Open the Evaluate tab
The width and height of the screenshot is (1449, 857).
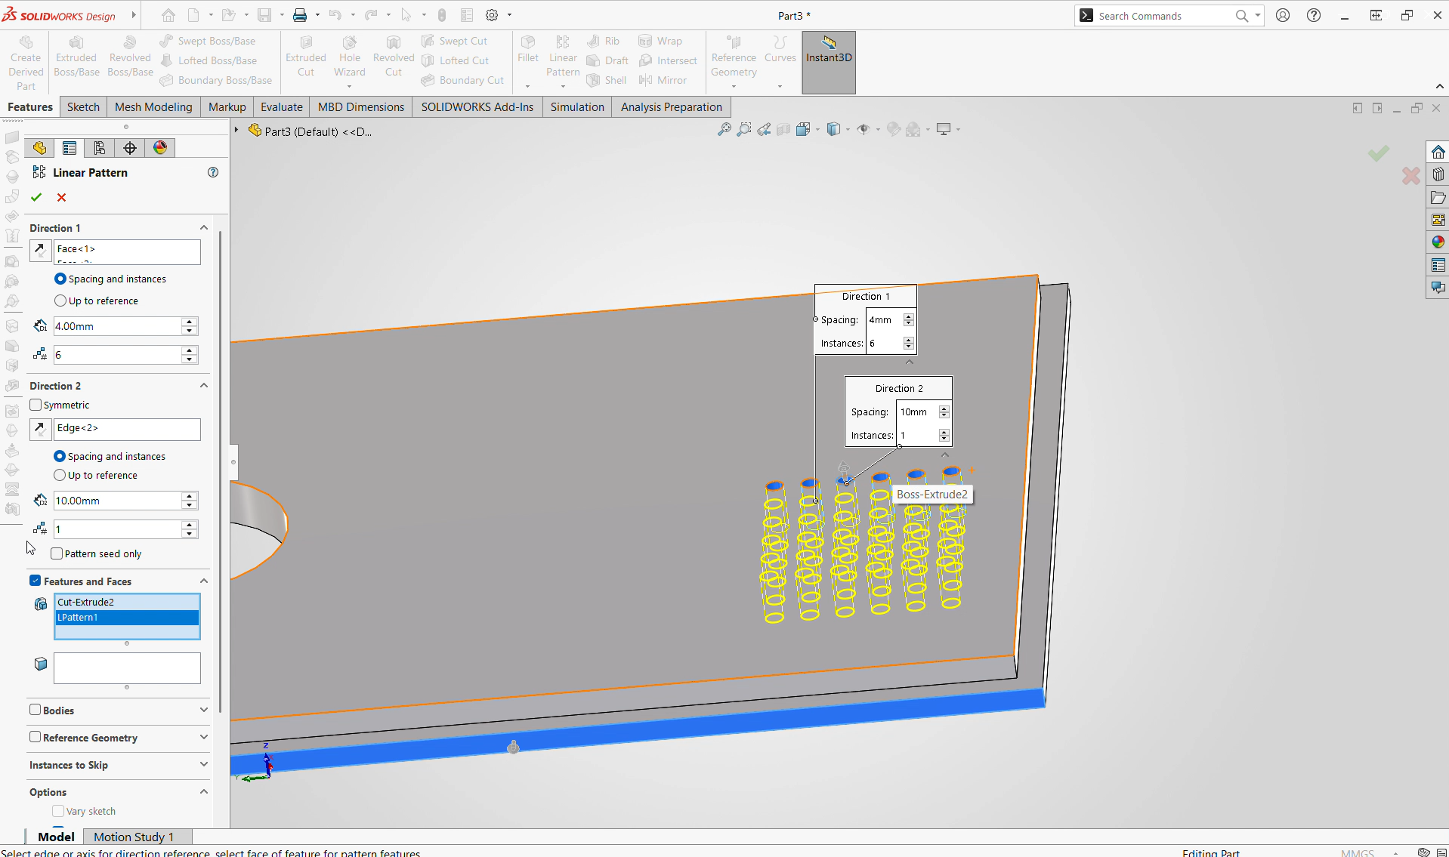click(282, 107)
